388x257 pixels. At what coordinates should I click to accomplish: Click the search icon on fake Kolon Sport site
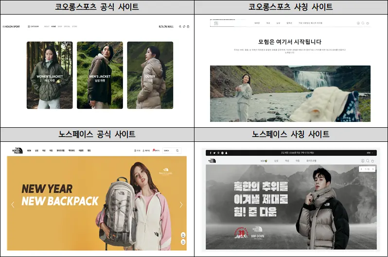[x=363, y=23]
